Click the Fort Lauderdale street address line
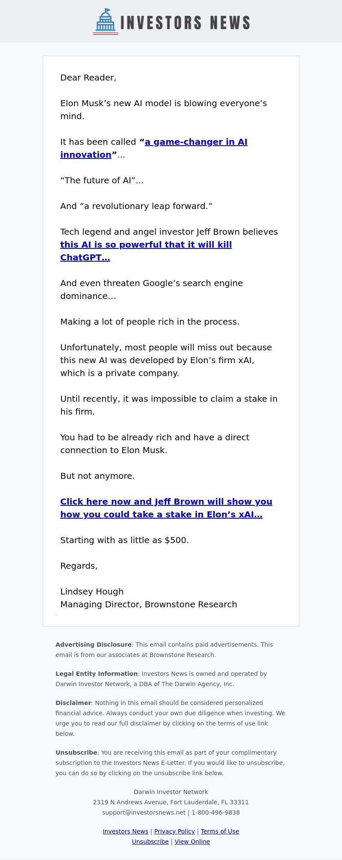This screenshot has height=860, width=342. coord(171,802)
